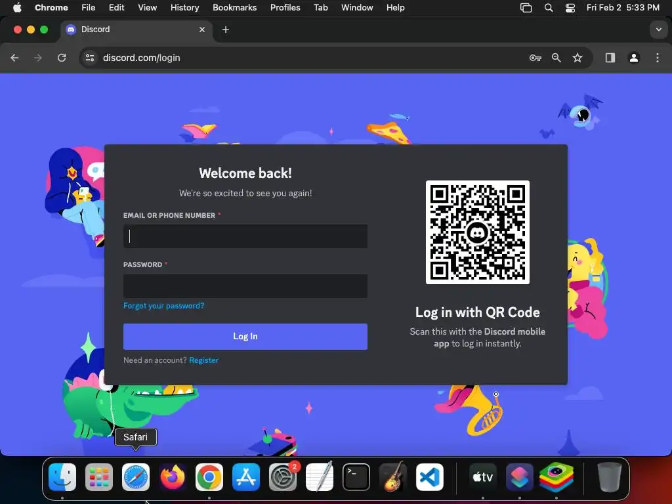Open the File menu
Image resolution: width=672 pixels, height=504 pixels.
[89, 8]
